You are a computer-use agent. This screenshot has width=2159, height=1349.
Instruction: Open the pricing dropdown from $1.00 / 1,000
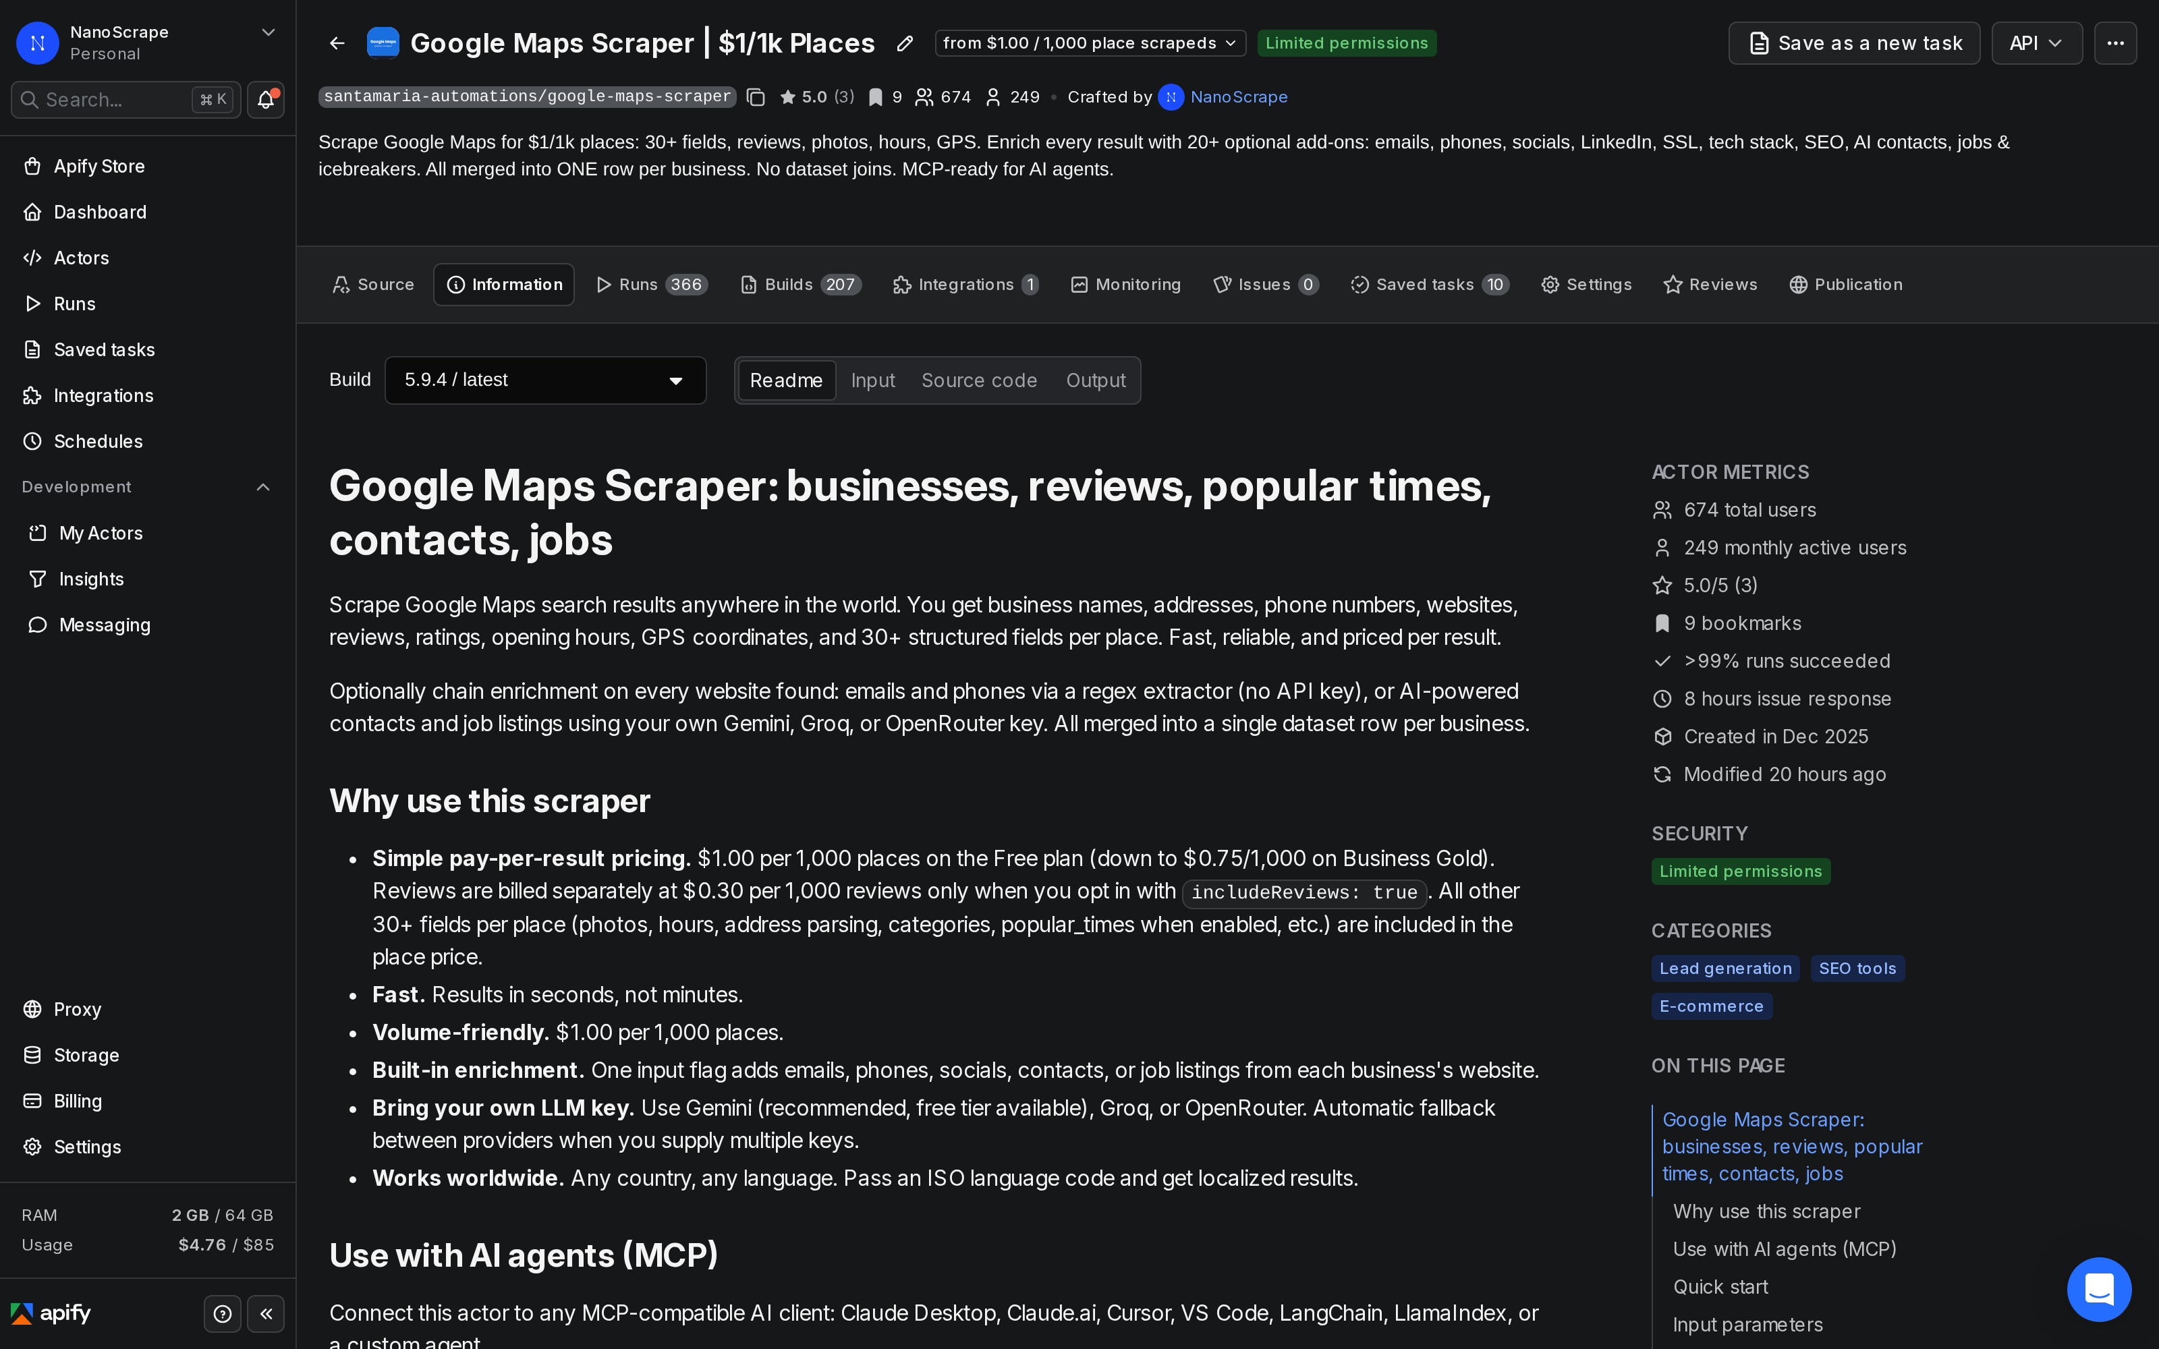tap(1090, 42)
